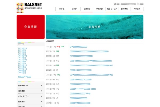Open the sidebar archive link for 2013 1
Screen dimensions: 160x107
tap(22, 54)
